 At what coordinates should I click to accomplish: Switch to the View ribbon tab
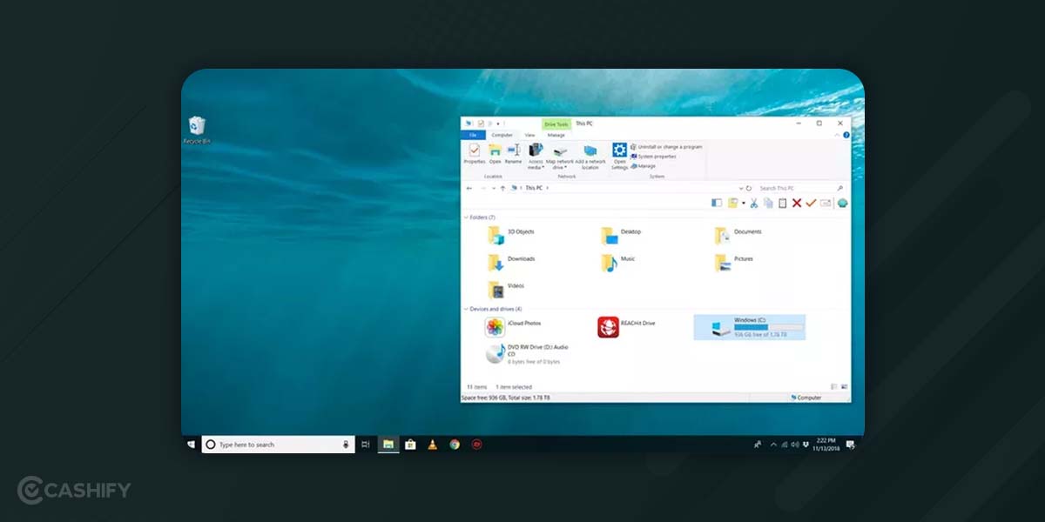click(529, 135)
